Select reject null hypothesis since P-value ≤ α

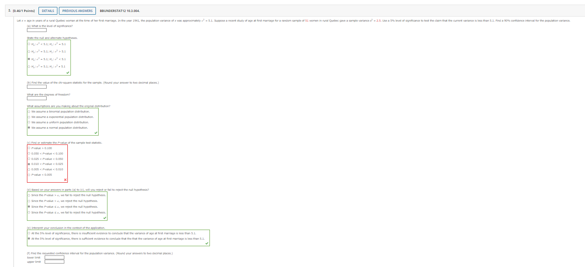click(28, 207)
